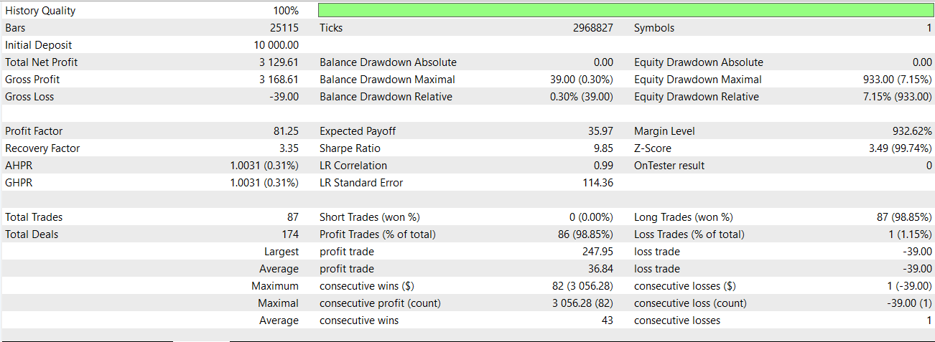Click the Total Trades value 87

pyautogui.click(x=292, y=217)
